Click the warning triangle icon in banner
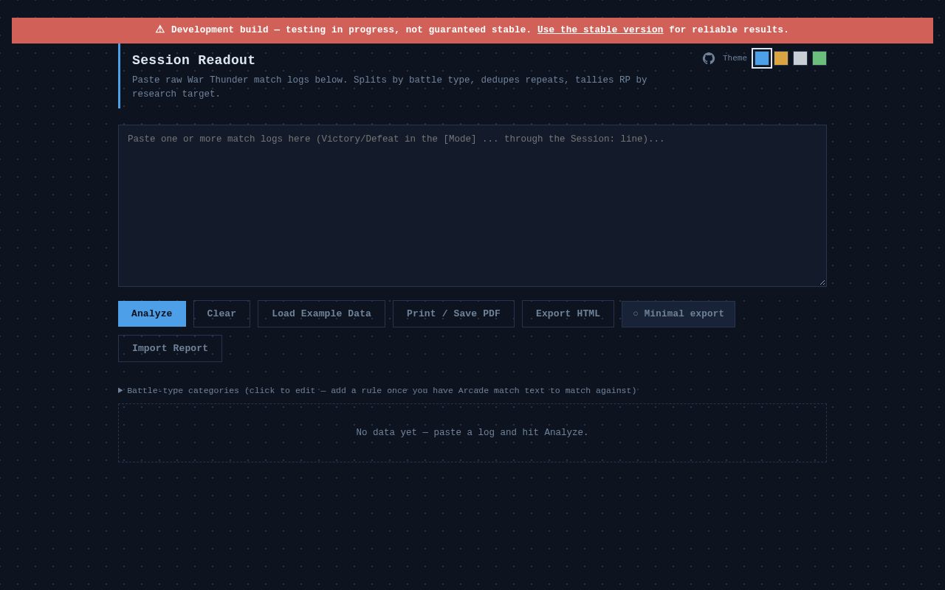Screen dimensions: 945x590 [x=160, y=29]
